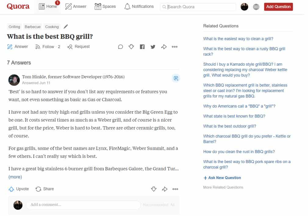Select the Recommended comment sort option
Image resolution: width=308 pixels, height=216 pixels.
[156, 205]
